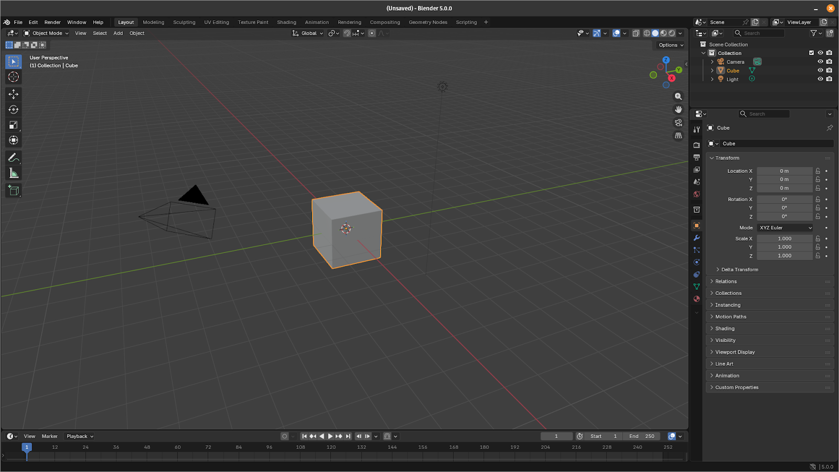
Task: Click the Scale X value slider
Action: point(784,238)
